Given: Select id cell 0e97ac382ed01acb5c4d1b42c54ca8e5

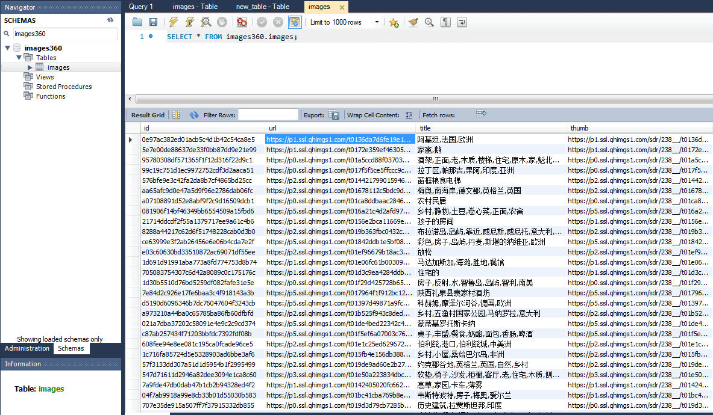Looking at the screenshot, I should [x=203, y=140].
